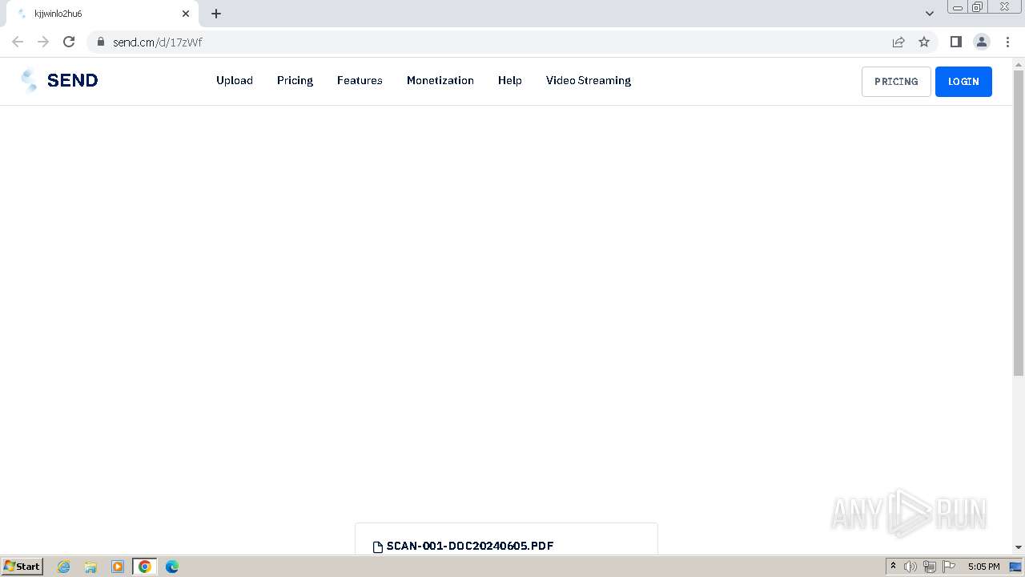Viewport: 1025px width, 577px height.
Task: Go back with the browser back arrow
Action: [18, 42]
